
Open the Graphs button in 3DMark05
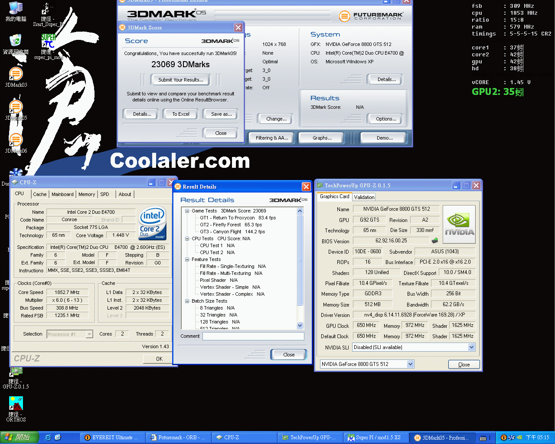[x=322, y=138]
